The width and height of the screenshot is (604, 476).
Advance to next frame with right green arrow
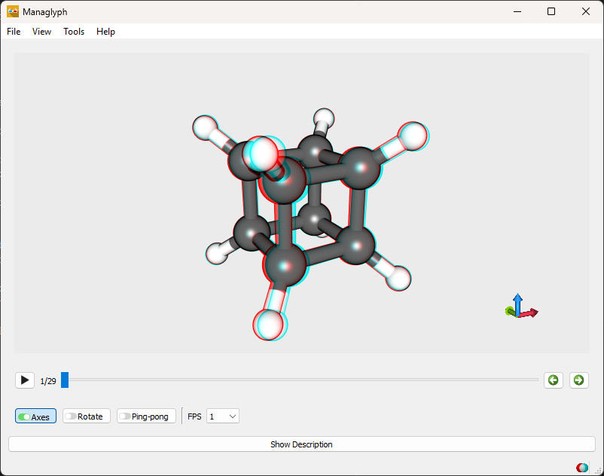coord(578,380)
